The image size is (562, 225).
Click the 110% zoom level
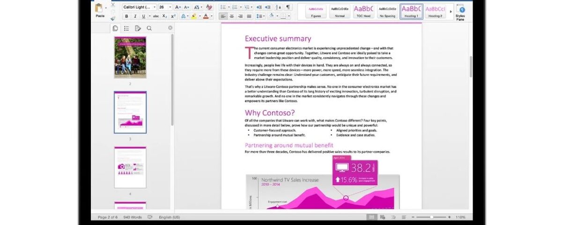(460, 217)
